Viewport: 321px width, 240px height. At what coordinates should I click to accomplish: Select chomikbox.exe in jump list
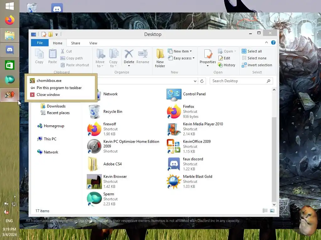pyautogui.click(x=61, y=81)
